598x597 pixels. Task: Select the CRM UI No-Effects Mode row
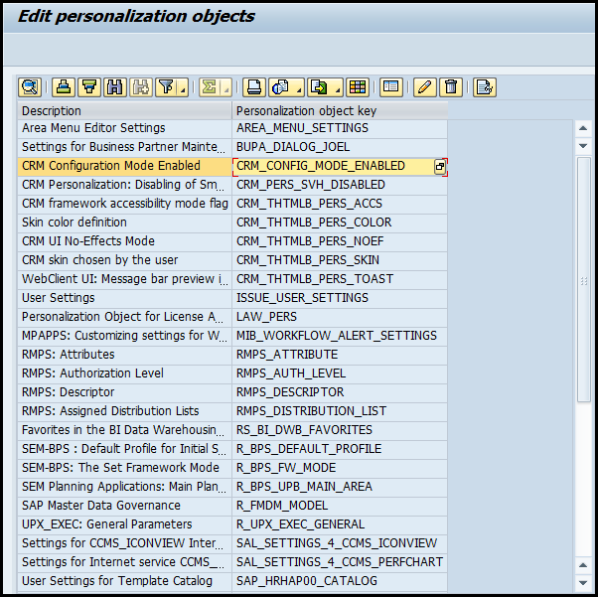pyautogui.click(x=125, y=241)
